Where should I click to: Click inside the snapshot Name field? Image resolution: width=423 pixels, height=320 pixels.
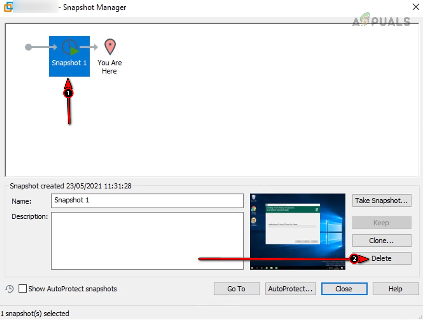147,201
